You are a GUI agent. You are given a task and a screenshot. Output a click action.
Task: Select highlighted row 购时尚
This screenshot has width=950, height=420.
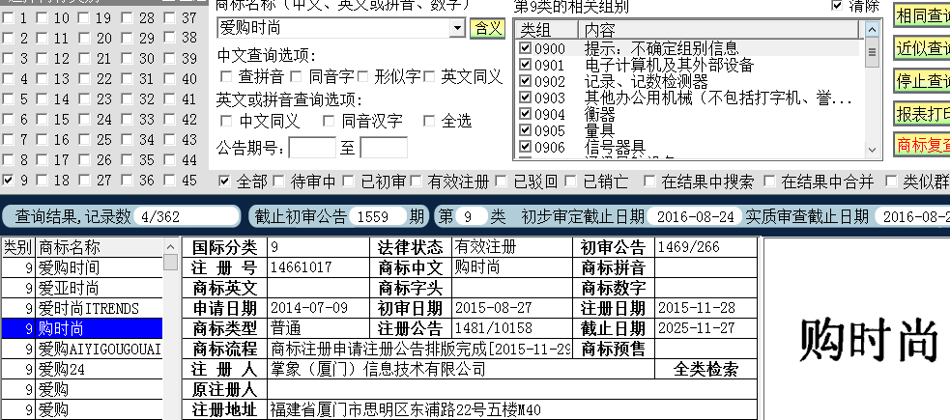tap(82, 328)
